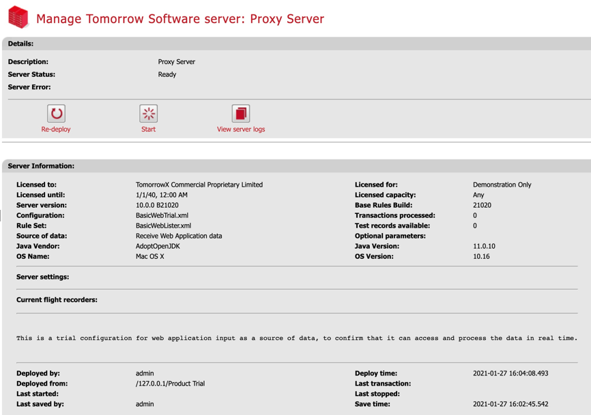The width and height of the screenshot is (591, 415).
Task: Click the Start text link
Action: click(x=148, y=129)
